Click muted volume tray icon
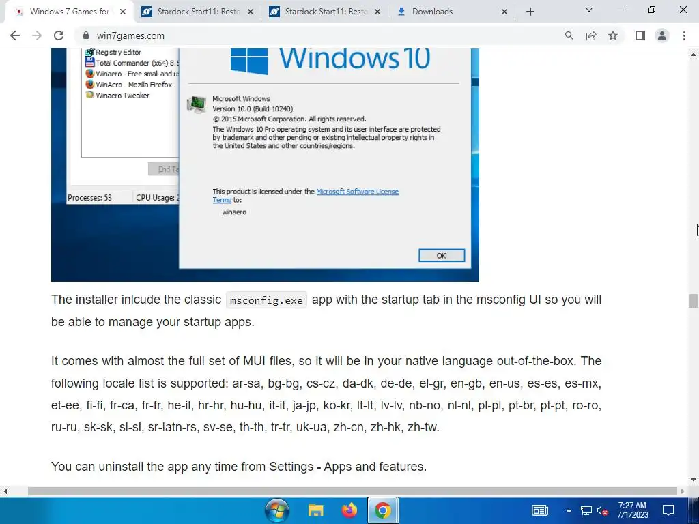 (x=602, y=510)
